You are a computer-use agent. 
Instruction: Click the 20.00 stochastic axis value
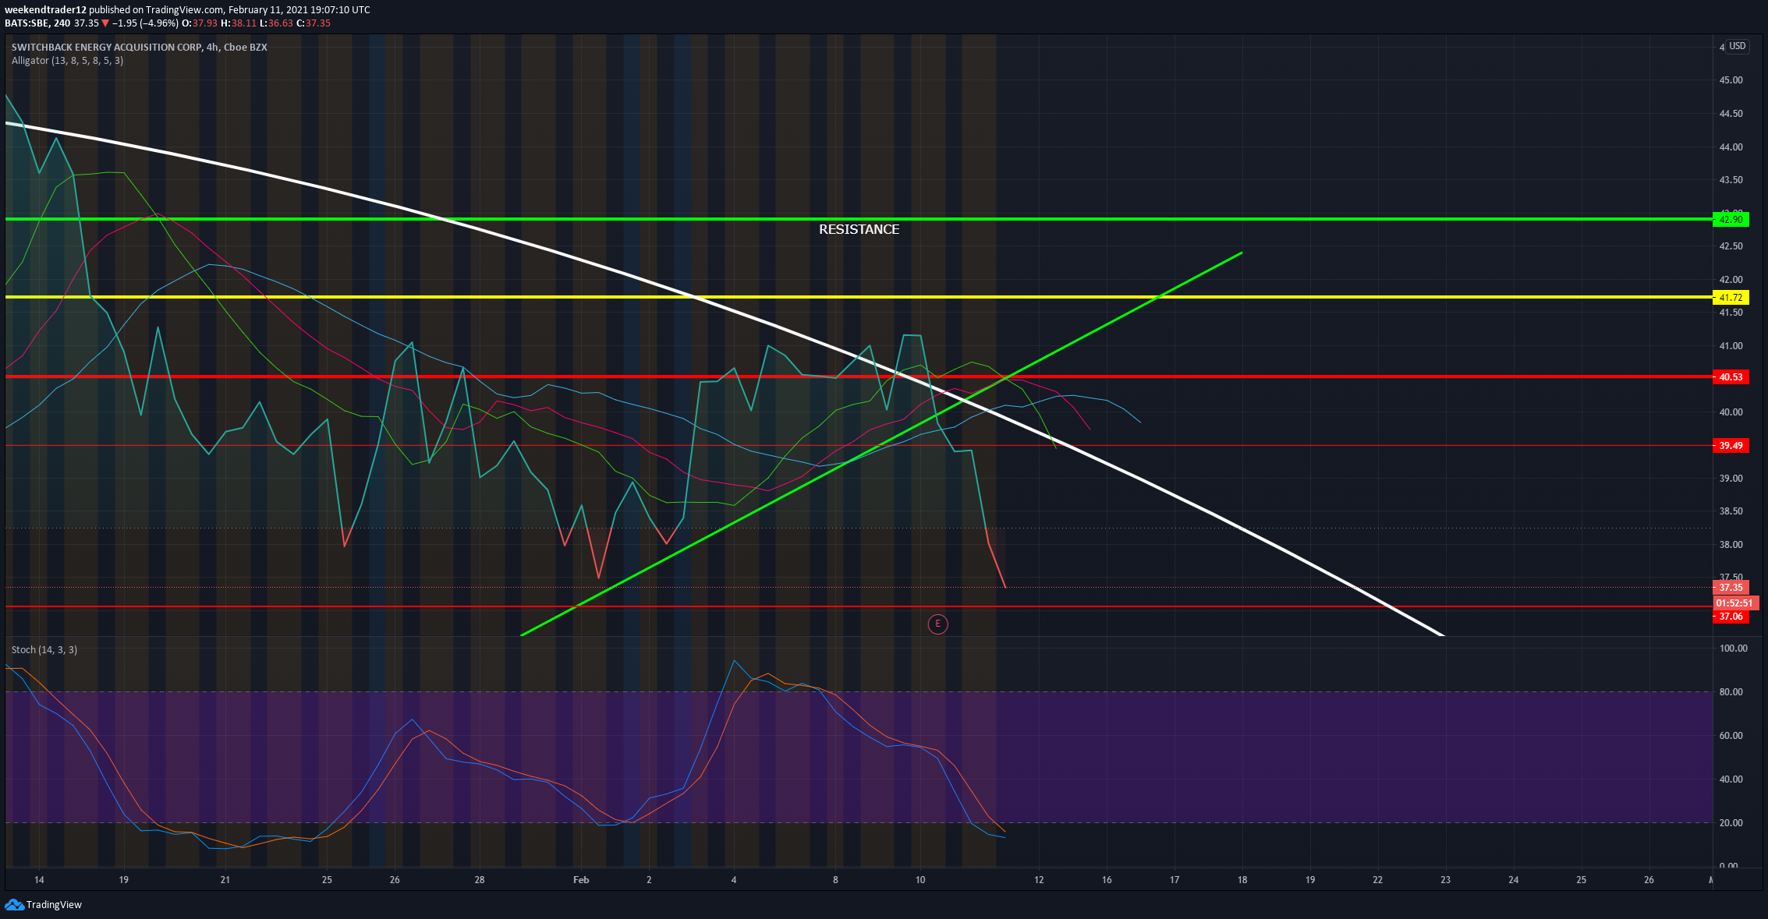pos(1729,823)
